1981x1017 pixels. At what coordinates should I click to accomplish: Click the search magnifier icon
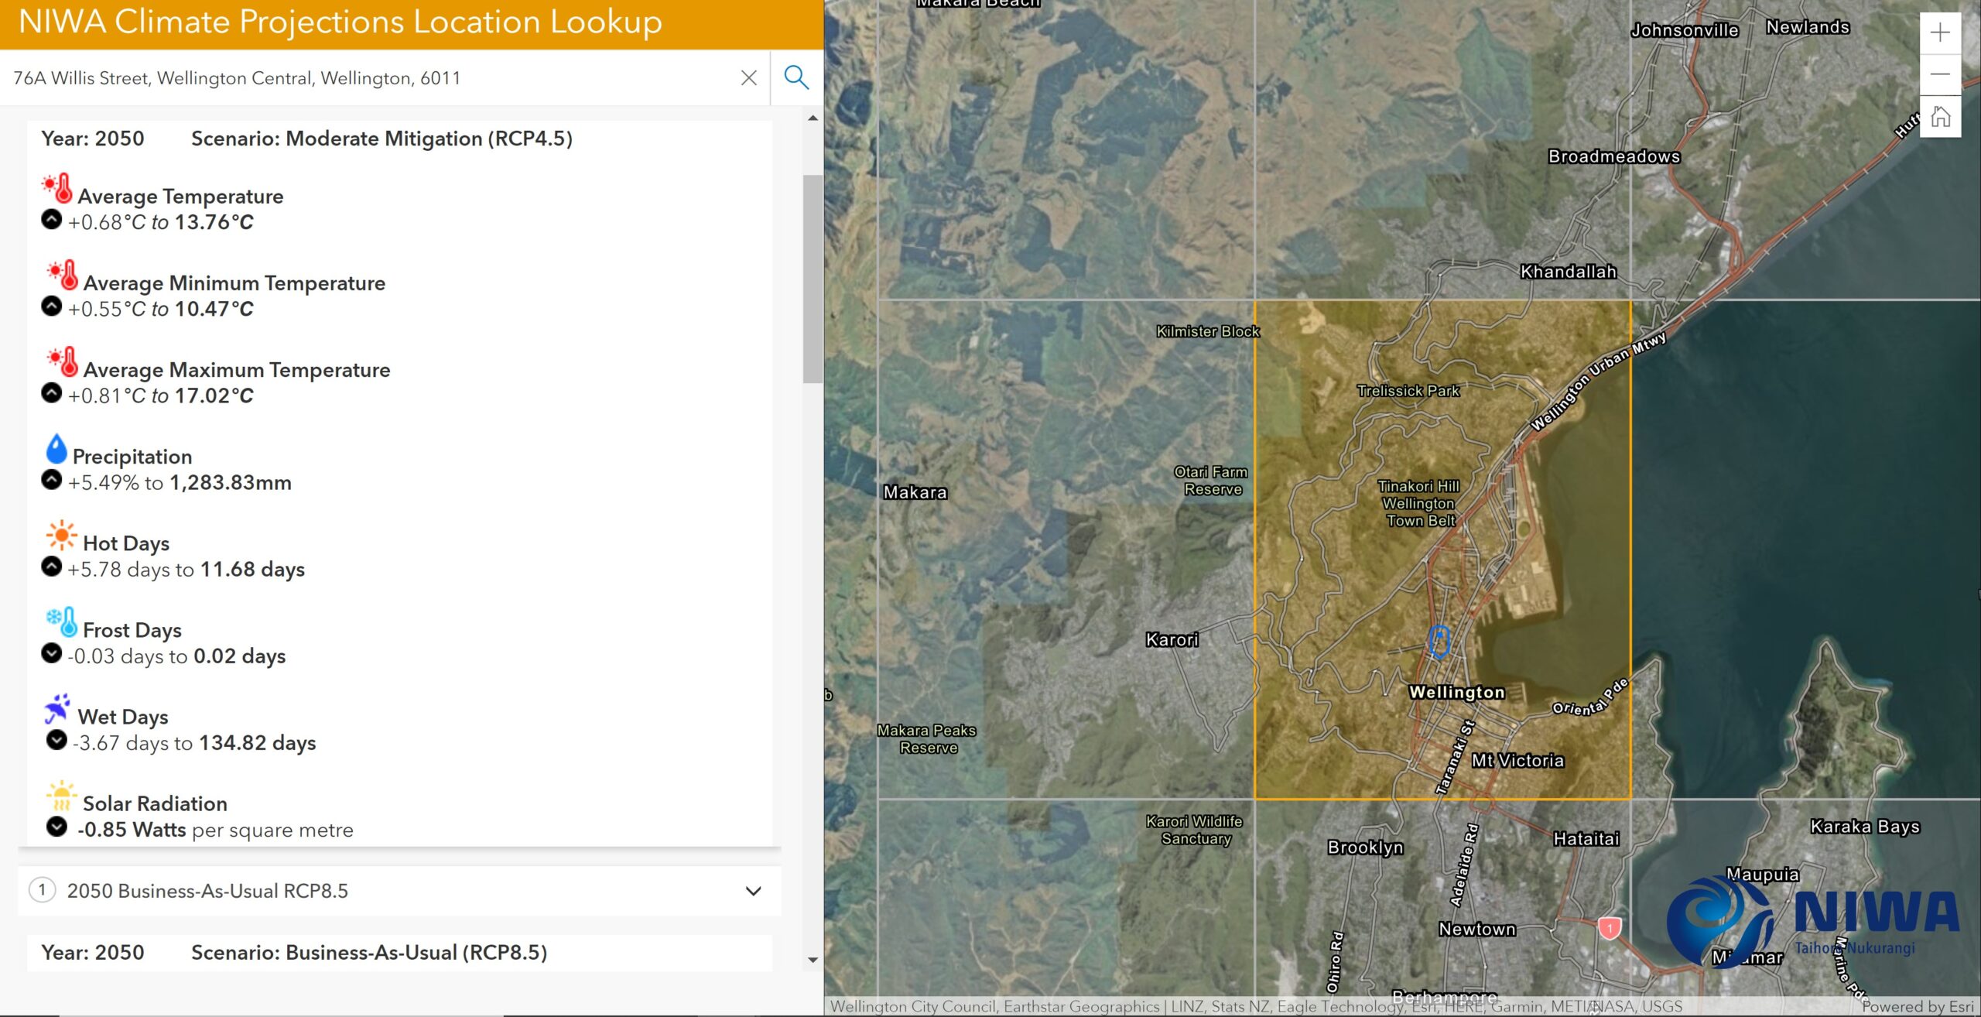click(x=796, y=77)
